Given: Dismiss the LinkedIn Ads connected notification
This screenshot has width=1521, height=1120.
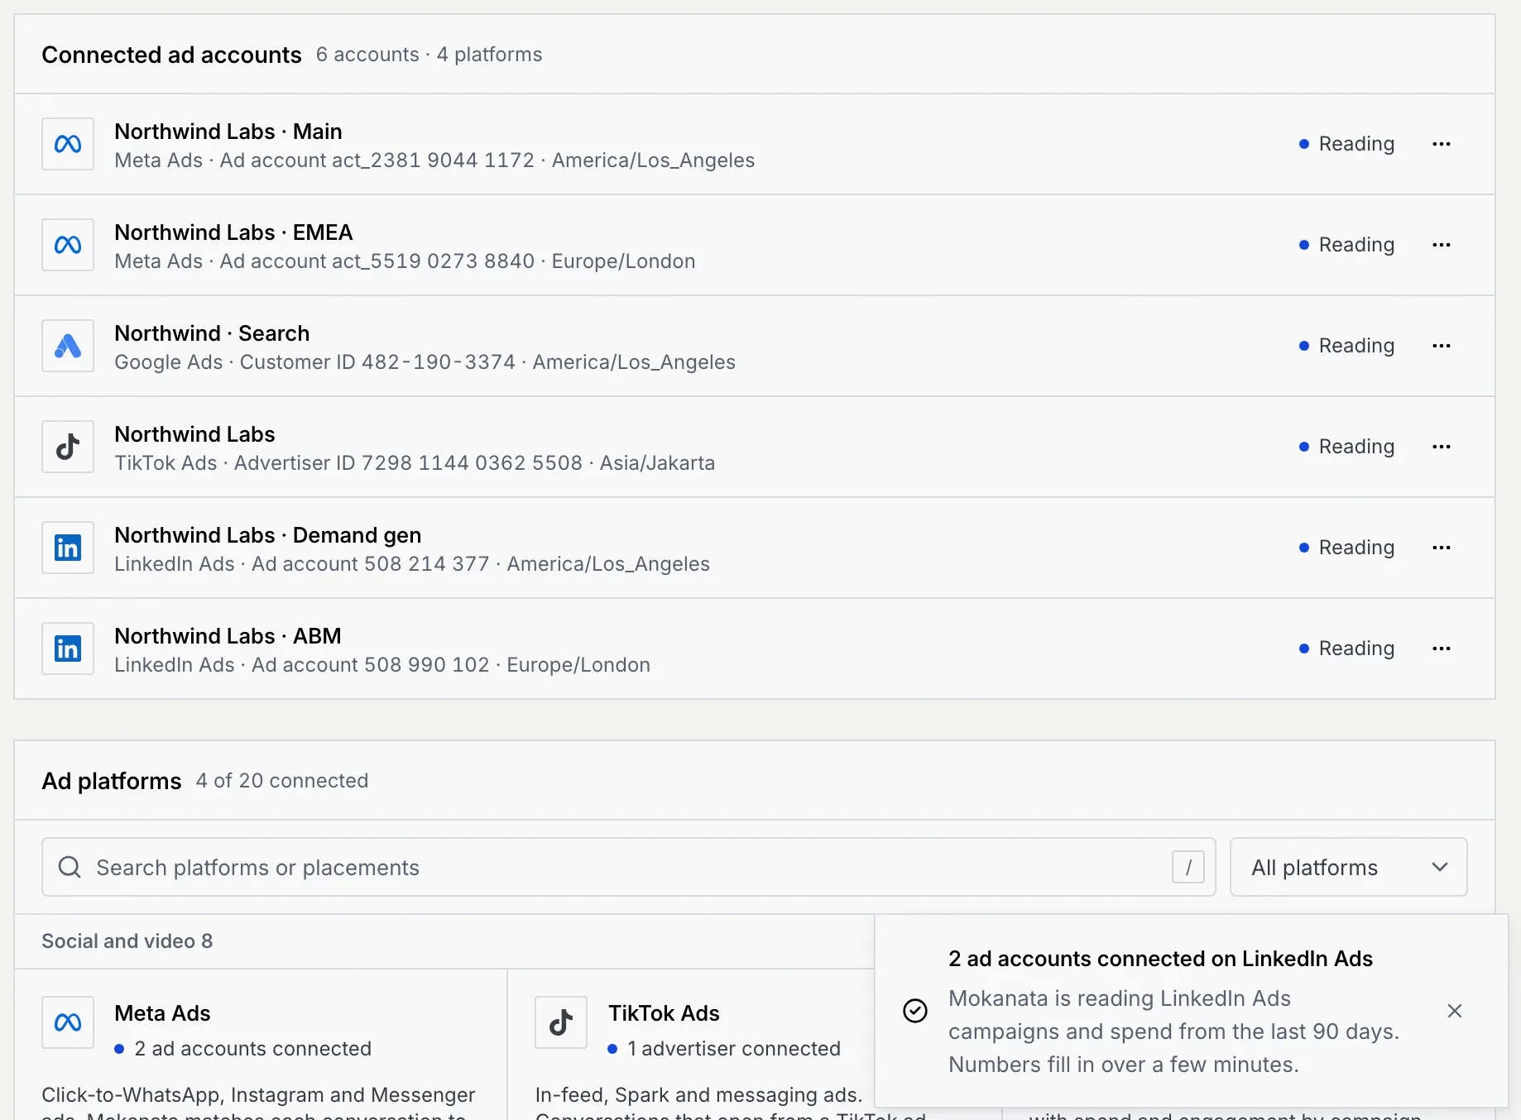Looking at the screenshot, I should point(1455,1011).
